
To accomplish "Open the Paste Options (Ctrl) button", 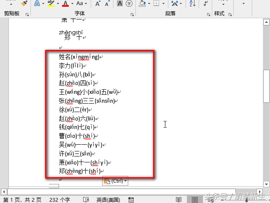I will point(115,181).
